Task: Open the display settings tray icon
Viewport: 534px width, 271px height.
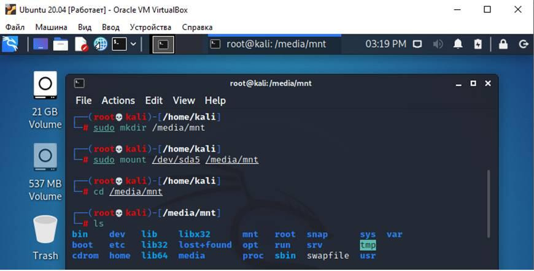Action: pyautogui.click(x=417, y=44)
